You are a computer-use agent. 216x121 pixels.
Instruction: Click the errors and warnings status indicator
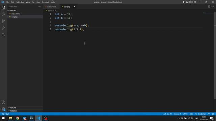[x=6, y=114]
